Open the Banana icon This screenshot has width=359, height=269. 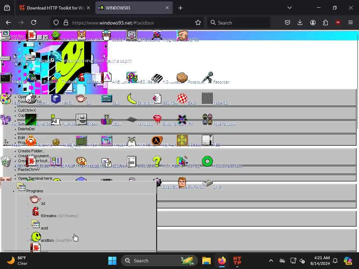pos(132,98)
